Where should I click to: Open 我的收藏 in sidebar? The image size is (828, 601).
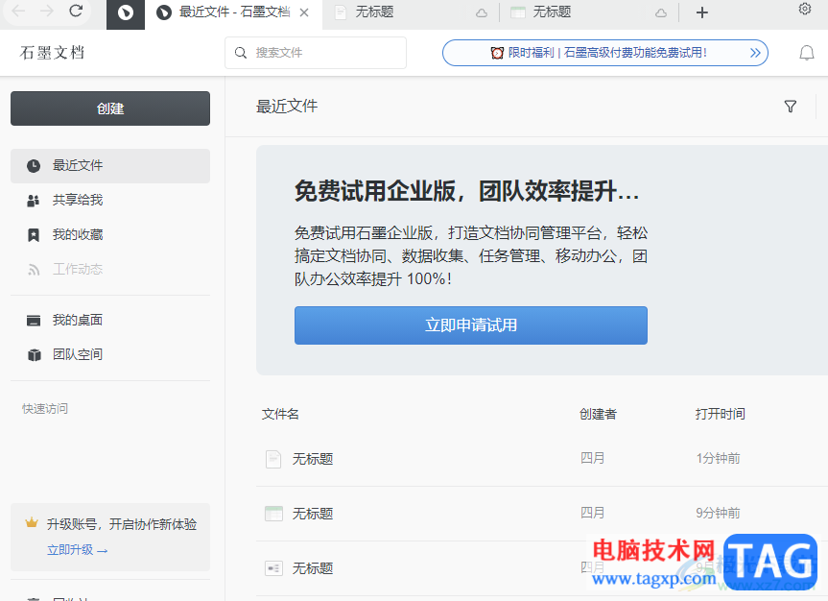click(x=110, y=234)
